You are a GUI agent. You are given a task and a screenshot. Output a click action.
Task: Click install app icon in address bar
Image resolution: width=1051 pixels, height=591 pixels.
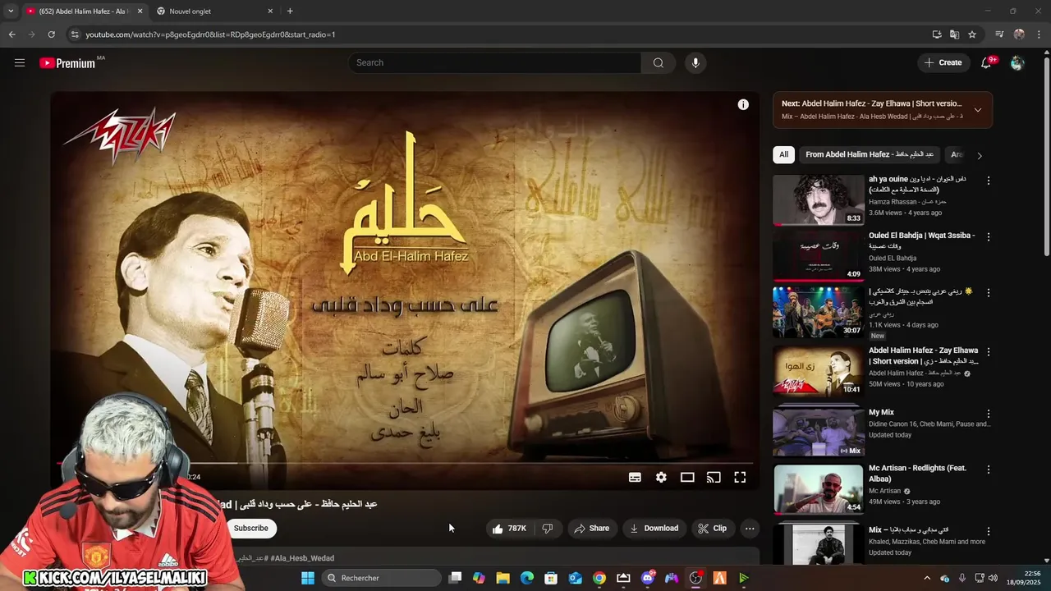(937, 34)
